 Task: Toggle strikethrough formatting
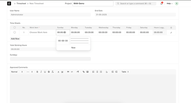click(x=49, y=72)
